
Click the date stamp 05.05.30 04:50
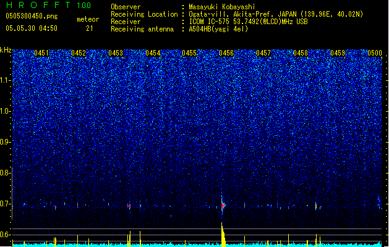(x=32, y=28)
